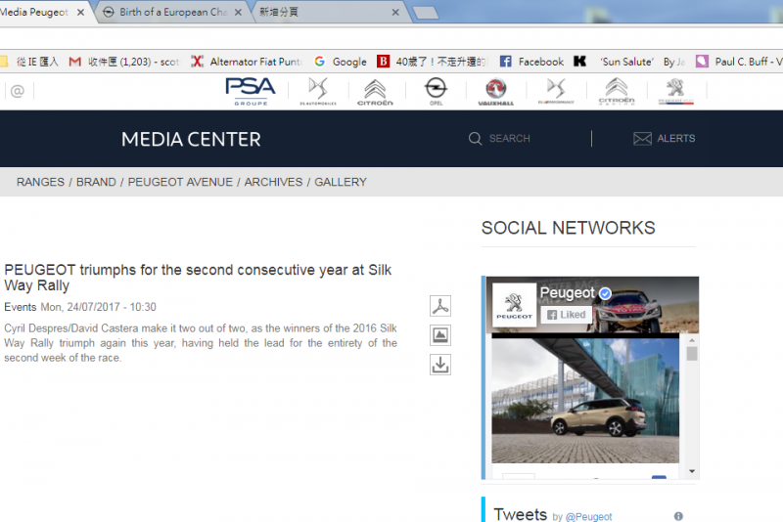Open the BRAND menu
This screenshot has height=522, width=783.
coord(96,182)
